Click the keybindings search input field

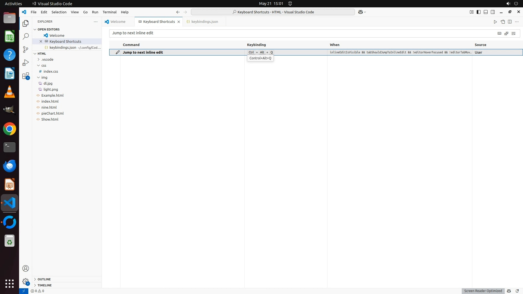300,33
